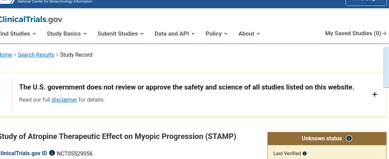The width and height of the screenshot is (389, 159).
Task: Expand the Find Studies menu
Action: click(17, 34)
